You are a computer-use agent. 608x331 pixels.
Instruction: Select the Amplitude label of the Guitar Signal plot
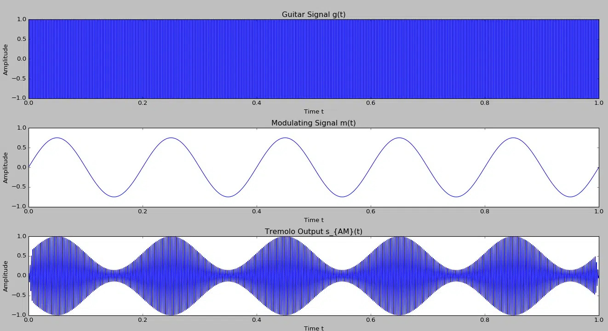[x=6, y=59]
